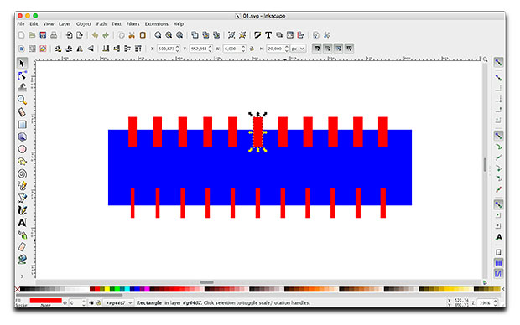Open the File menu
Viewport: 520px width, 325px height.
pos(21,23)
